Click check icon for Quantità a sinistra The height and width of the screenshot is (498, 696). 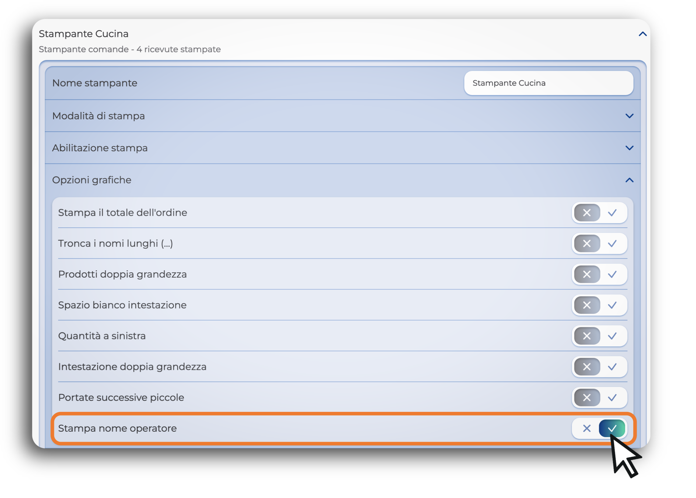[x=612, y=336]
